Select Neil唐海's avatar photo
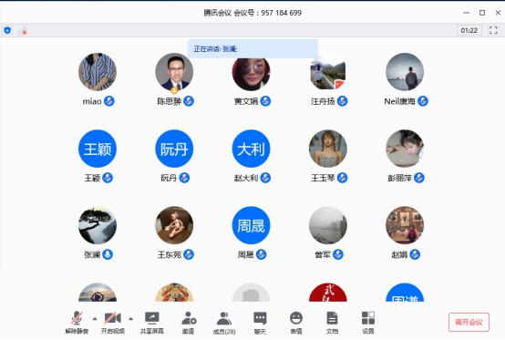The height and width of the screenshot is (340, 505). (405, 72)
